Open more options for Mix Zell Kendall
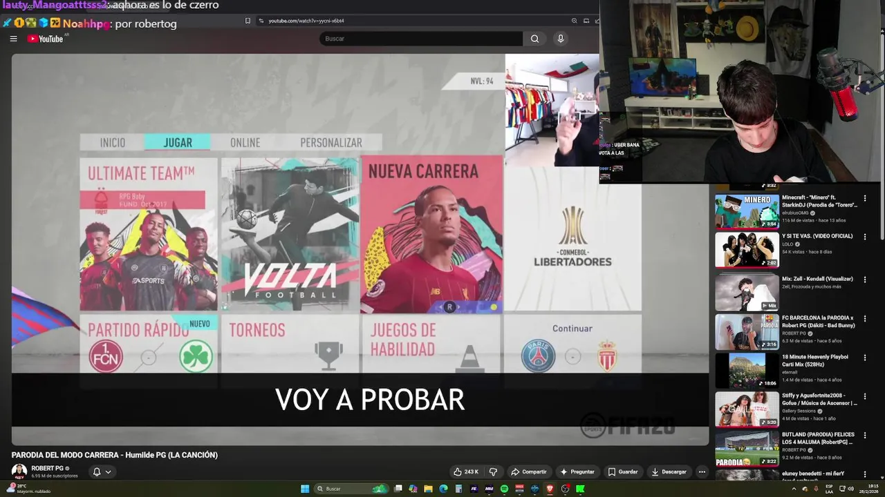Viewport: 885px width, 497px height. click(x=864, y=280)
